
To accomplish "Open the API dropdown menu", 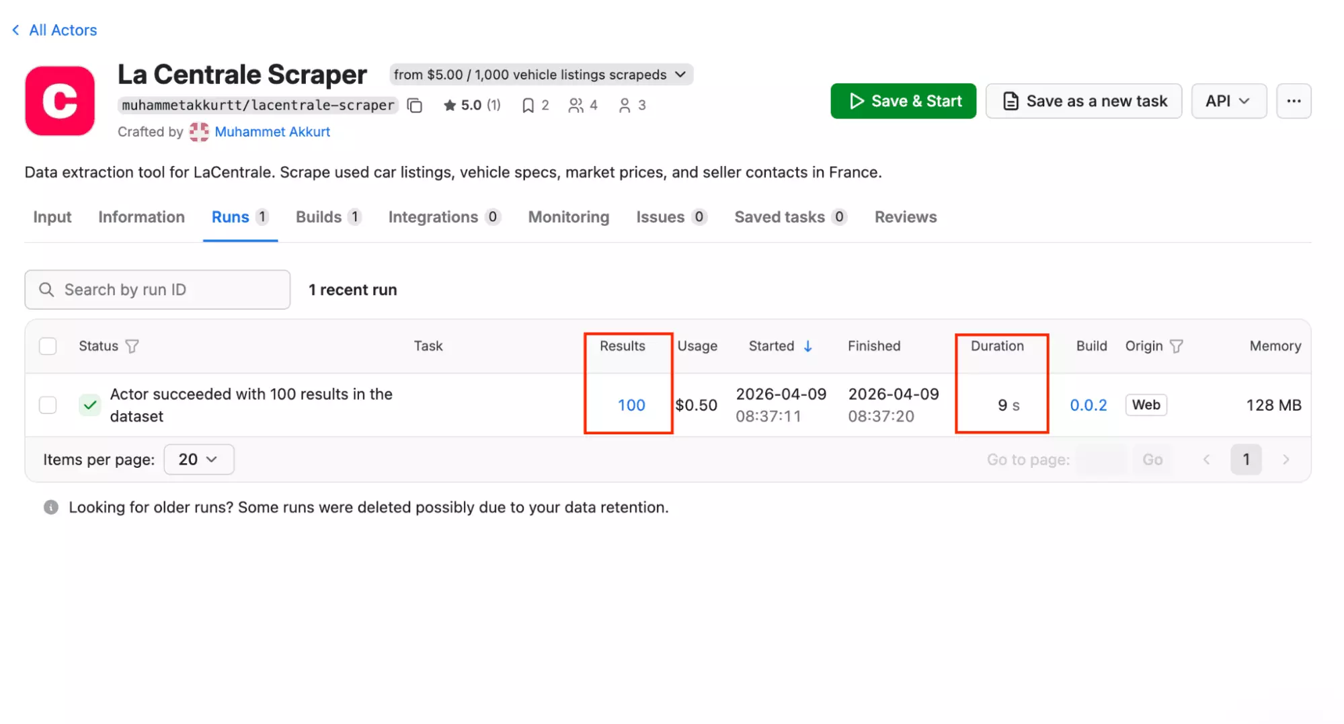I will click(1229, 101).
